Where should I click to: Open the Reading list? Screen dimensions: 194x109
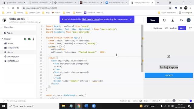pos(185,13)
